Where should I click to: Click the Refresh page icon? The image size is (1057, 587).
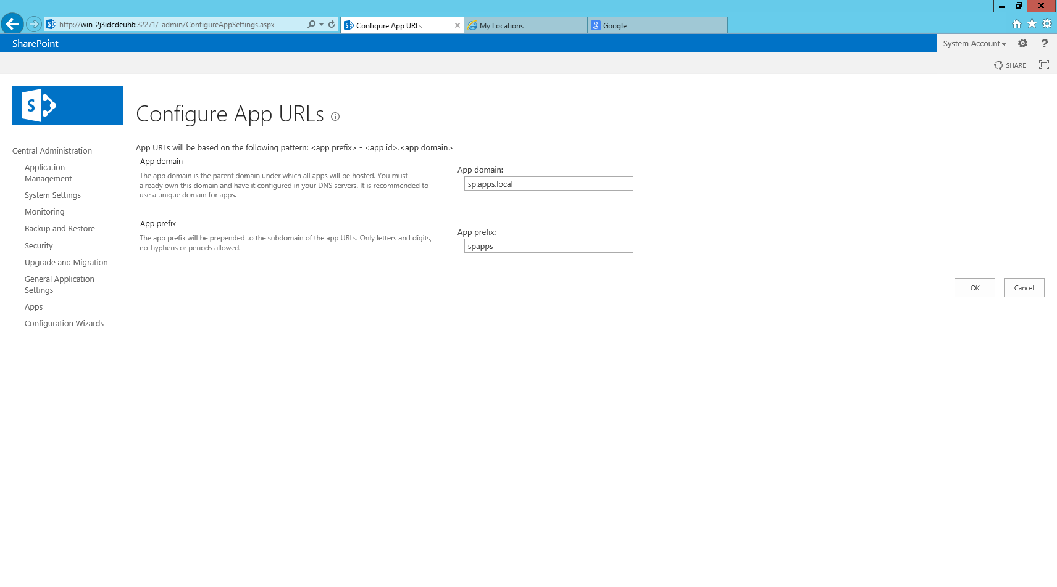[332, 25]
